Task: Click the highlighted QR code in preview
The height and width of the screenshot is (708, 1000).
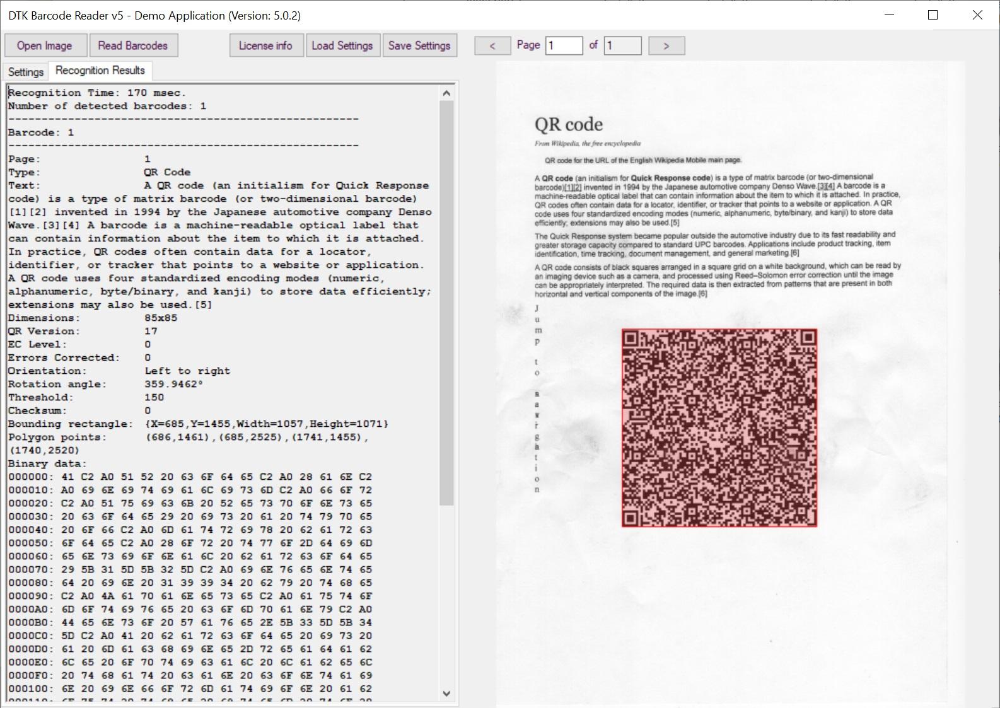Action: (x=719, y=427)
